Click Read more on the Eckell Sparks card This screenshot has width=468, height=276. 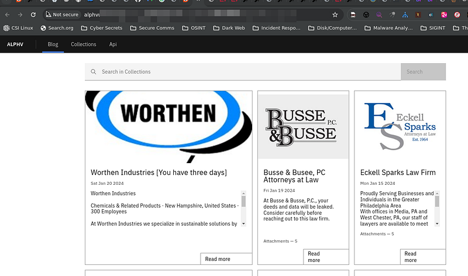point(422,257)
